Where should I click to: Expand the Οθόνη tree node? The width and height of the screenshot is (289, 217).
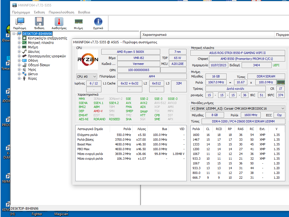coord(19,61)
